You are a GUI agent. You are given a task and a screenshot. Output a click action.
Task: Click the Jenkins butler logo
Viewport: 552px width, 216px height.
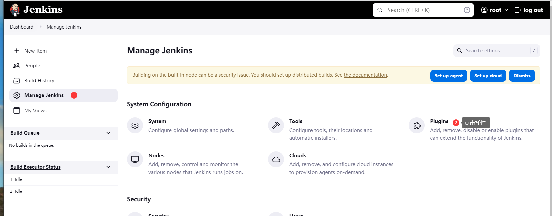click(15, 10)
